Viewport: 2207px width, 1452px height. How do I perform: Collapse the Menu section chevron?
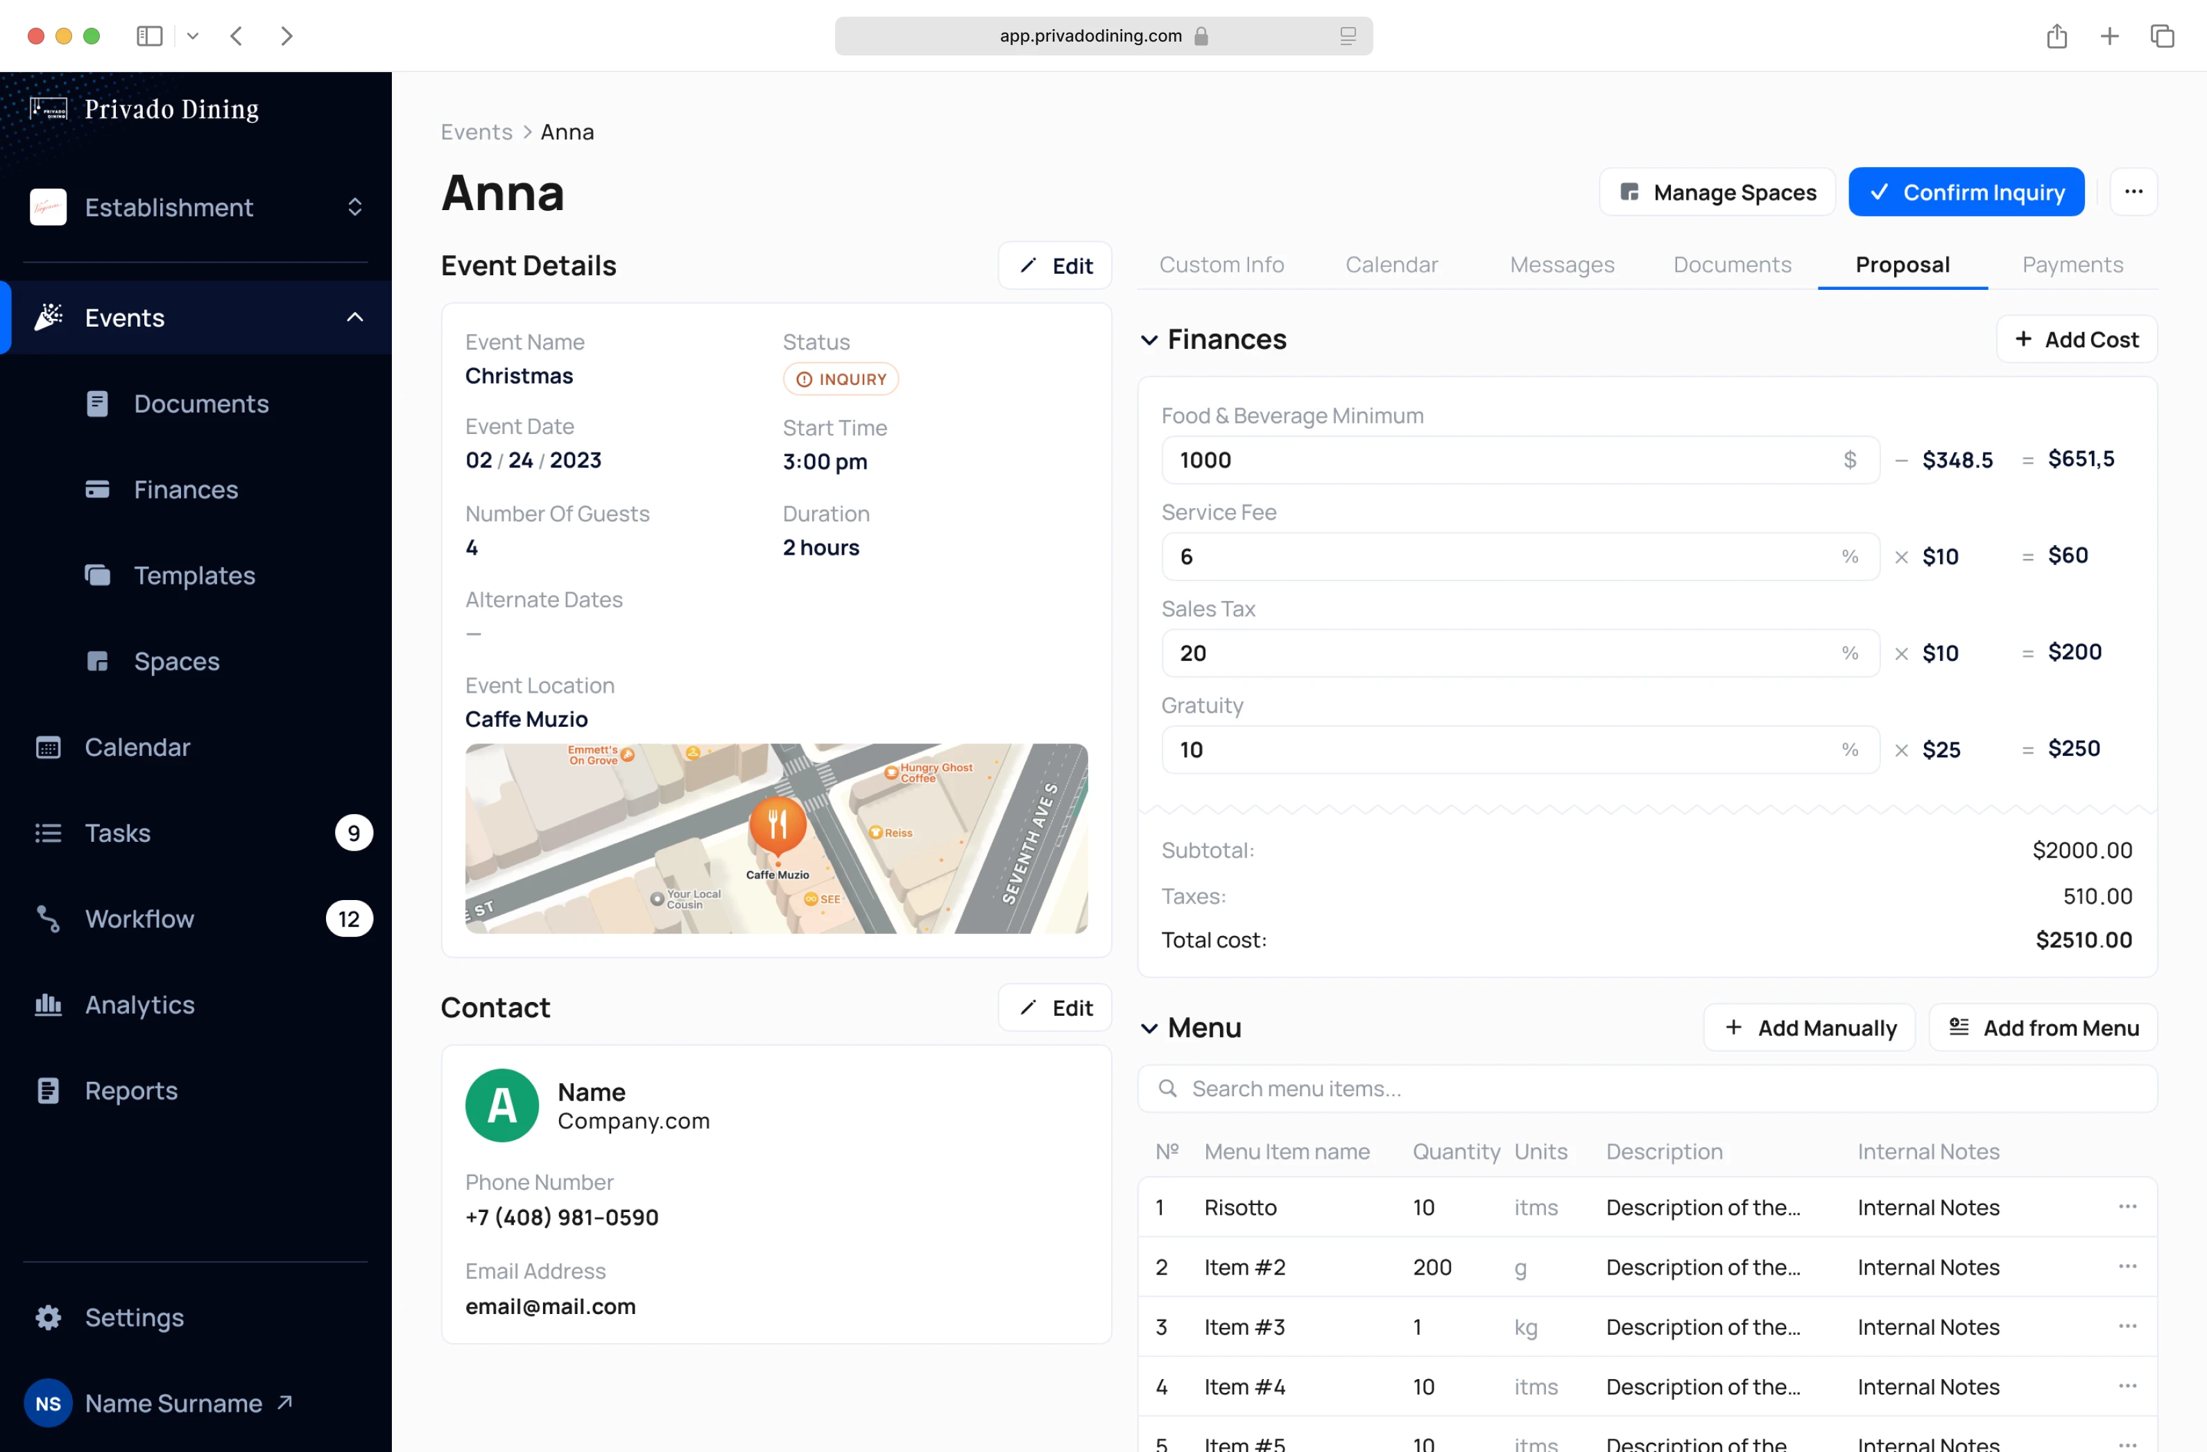[x=1149, y=1028]
